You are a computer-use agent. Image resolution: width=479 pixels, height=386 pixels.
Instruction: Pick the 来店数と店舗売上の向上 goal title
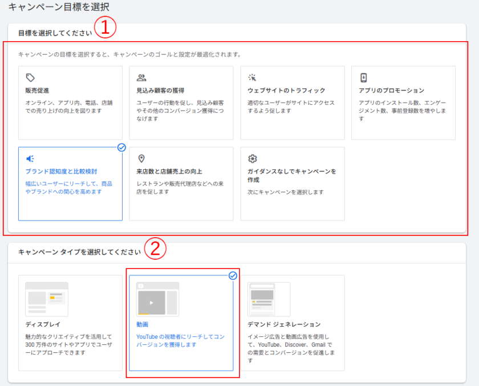(169, 171)
